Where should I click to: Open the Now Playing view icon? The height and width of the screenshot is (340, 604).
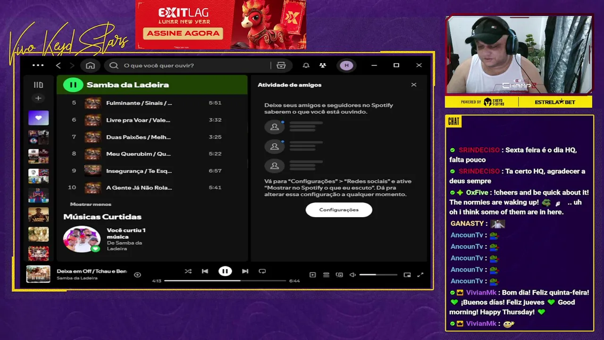point(312,275)
